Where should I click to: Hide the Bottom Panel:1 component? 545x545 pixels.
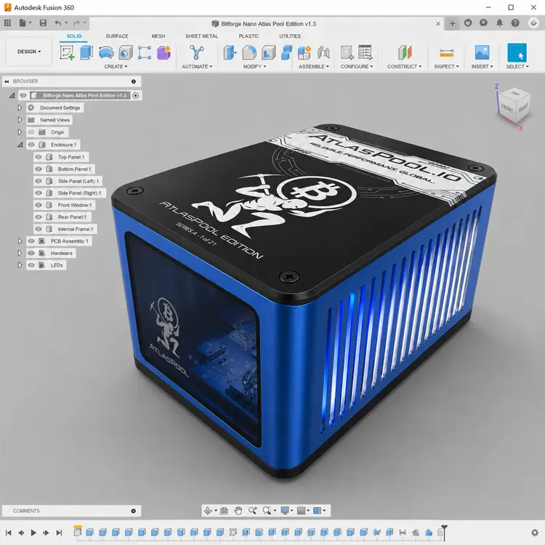coord(39,169)
